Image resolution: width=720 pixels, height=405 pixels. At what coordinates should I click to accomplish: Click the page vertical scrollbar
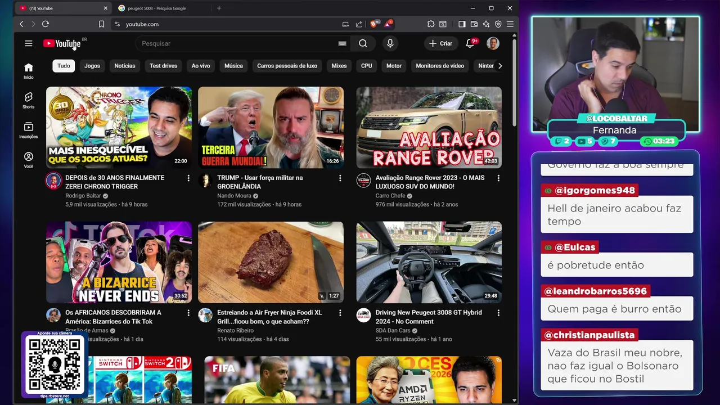click(515, 82)
